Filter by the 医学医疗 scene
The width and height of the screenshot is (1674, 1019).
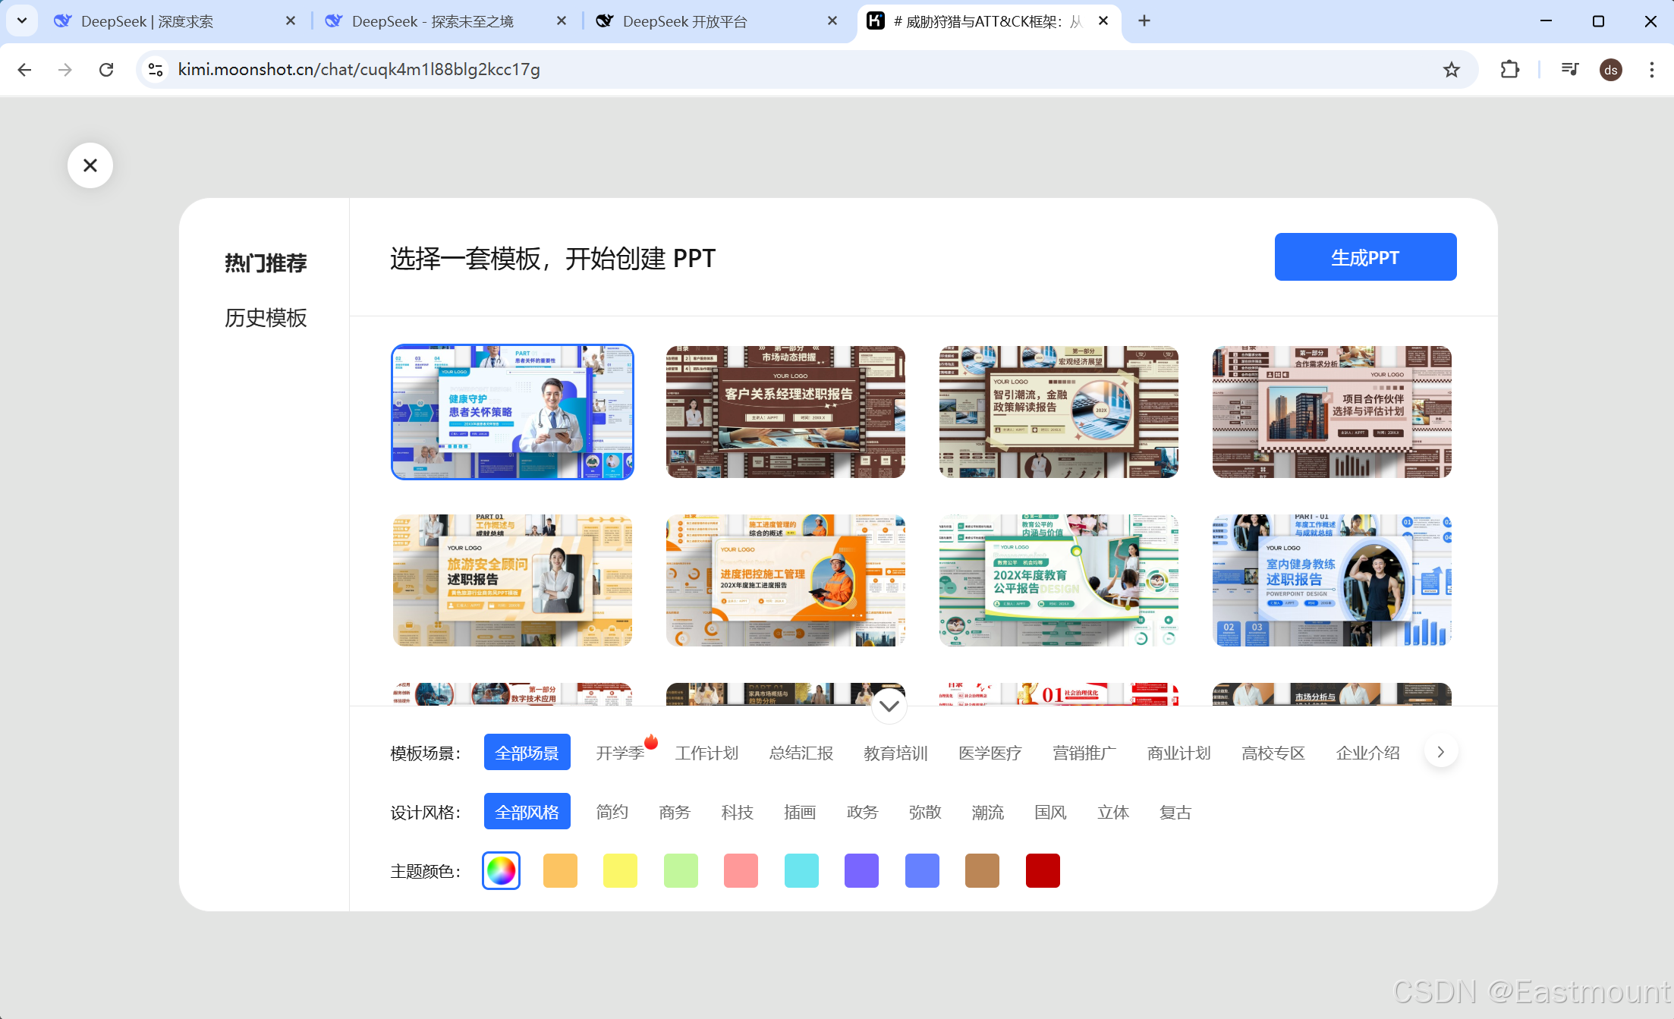click(x=990, y=753)
